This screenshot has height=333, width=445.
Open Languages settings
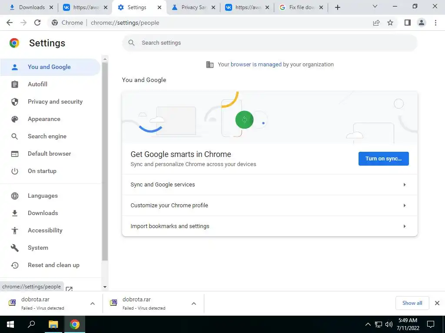50,196
